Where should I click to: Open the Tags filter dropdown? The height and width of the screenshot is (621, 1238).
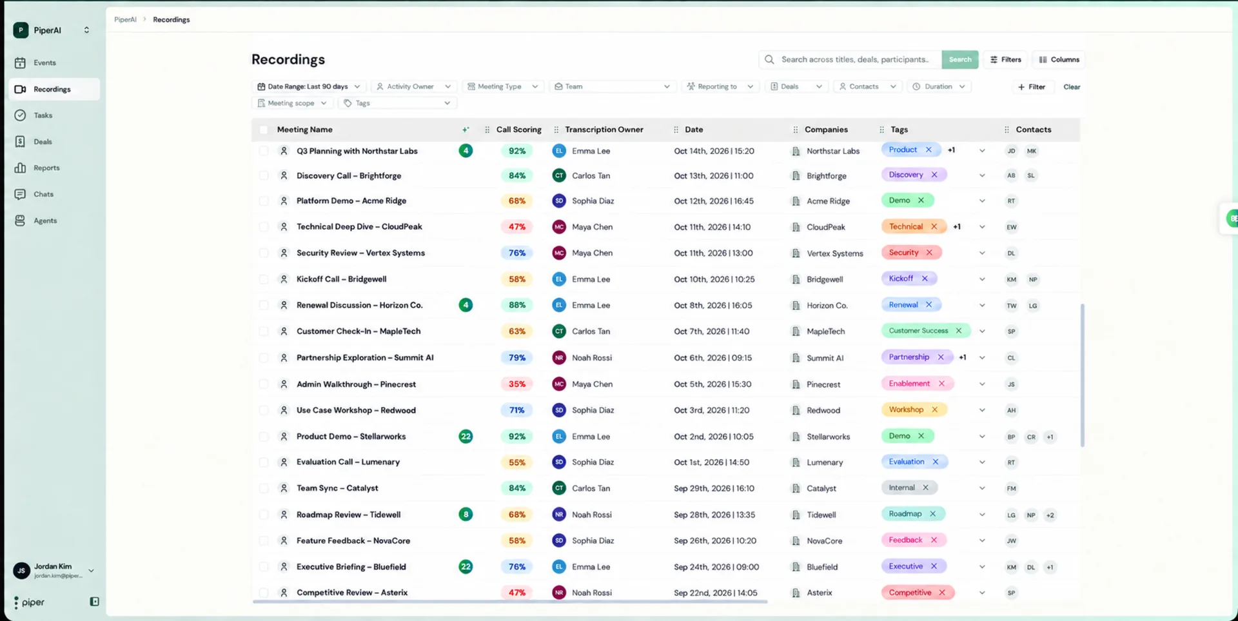coord(398,103)
